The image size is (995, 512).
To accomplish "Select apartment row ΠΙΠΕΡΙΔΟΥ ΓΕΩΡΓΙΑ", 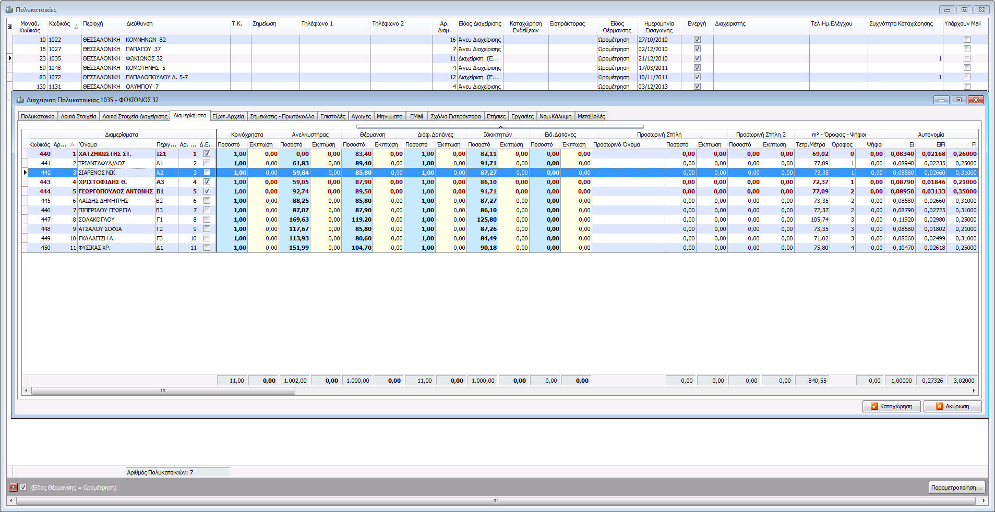I will coord(500,210).
